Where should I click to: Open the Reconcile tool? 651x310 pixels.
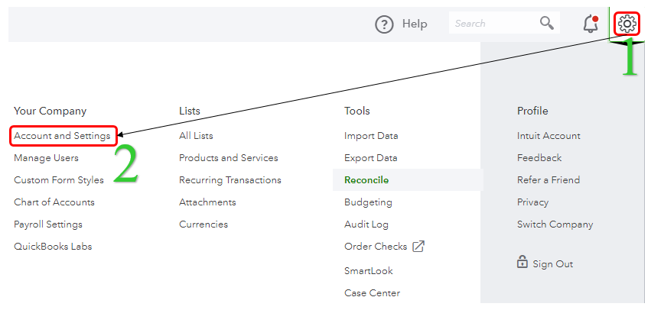click(366, 180)
